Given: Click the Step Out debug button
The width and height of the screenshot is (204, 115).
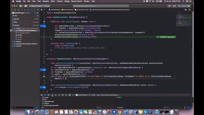Looking at the screenshot, I should pos(59,95).
